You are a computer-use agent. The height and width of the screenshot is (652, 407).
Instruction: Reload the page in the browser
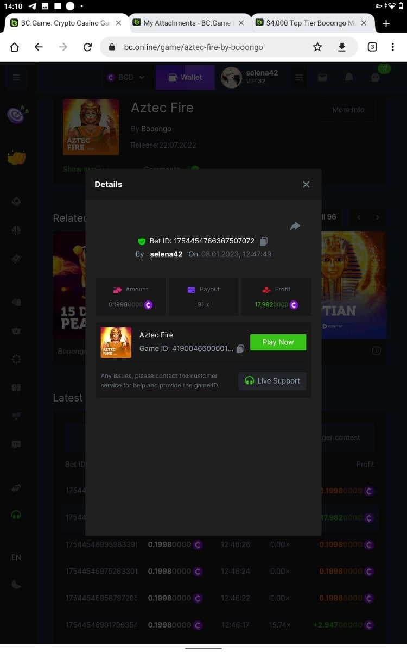click(x=87, y=47)
